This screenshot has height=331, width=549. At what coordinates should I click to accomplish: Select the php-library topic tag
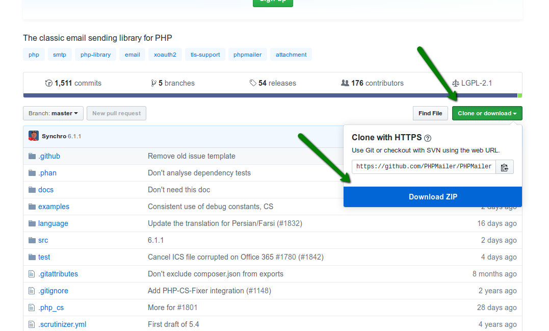96,55
